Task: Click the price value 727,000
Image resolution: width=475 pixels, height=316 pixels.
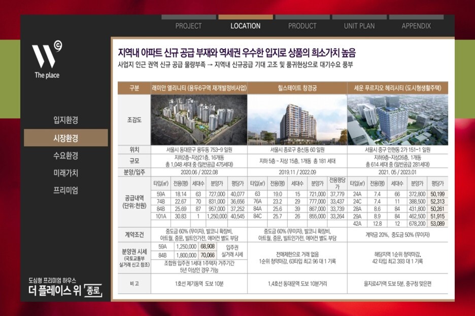Action: pos(217,194)
